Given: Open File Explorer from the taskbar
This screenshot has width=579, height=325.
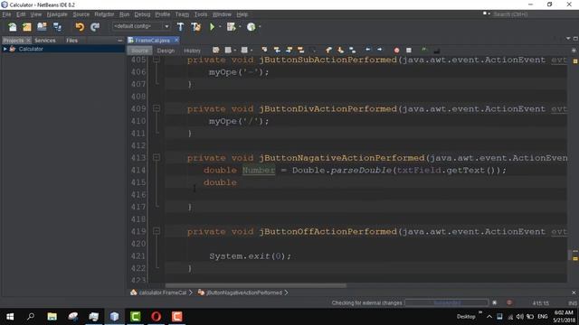Looking at the screenshot, I should [x=52, y=317].
